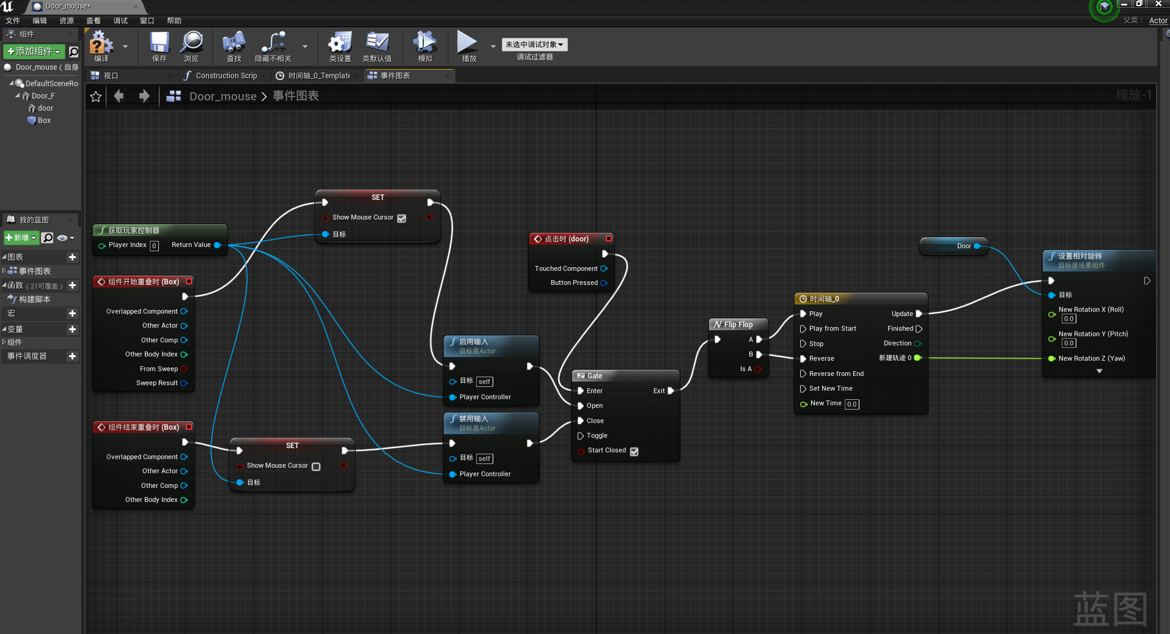Open the 编辑 (Edit) menu

click(x=40, y=21)
